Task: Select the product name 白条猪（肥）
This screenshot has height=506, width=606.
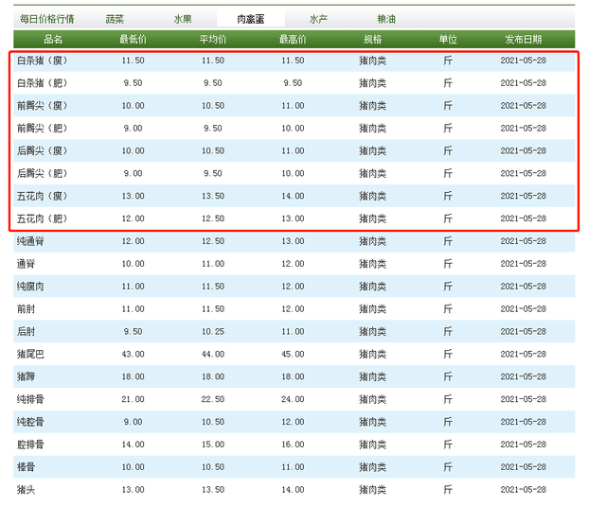Action: pos(42,83)
